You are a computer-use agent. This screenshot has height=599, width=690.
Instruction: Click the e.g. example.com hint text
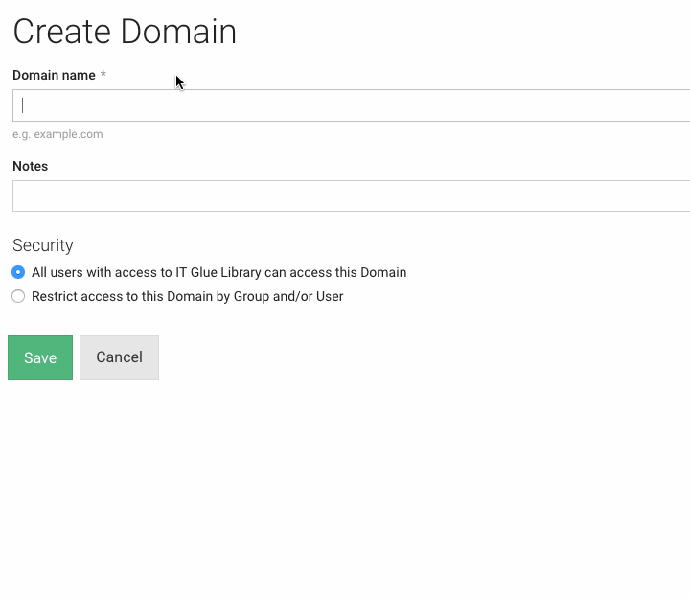click(x=57, y=134)
